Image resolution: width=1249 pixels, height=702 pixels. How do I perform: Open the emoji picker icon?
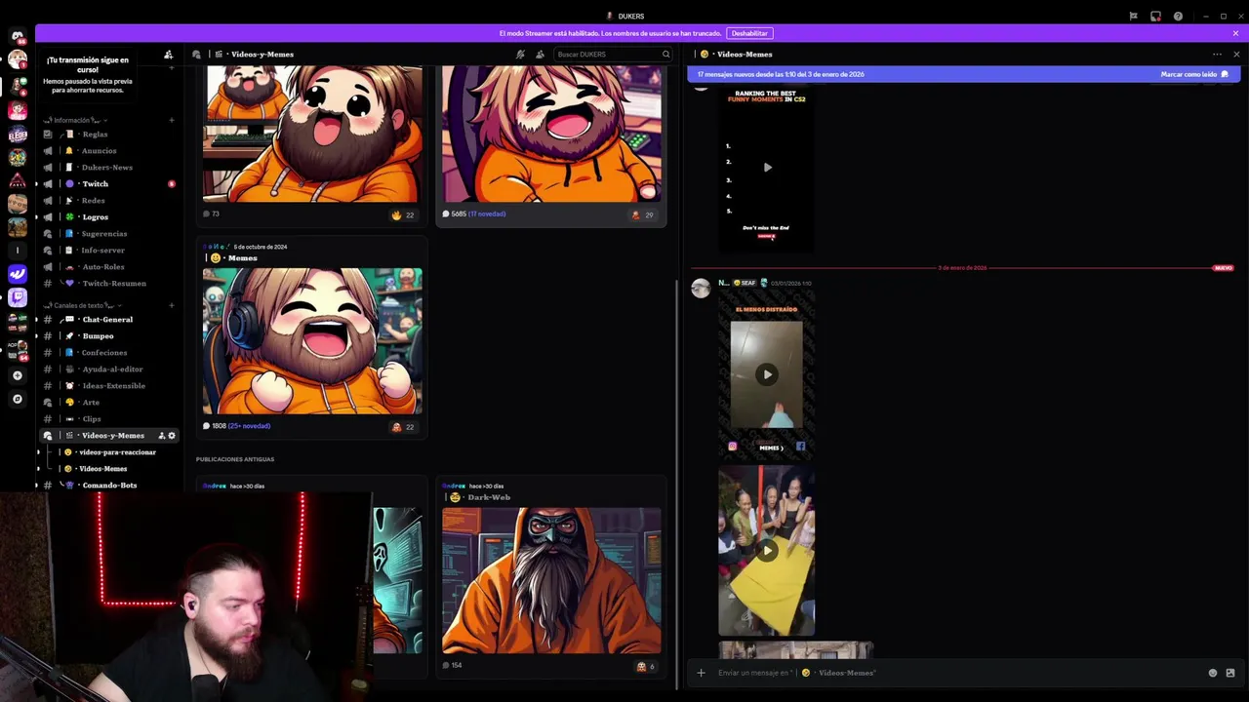pos(1213,673)
